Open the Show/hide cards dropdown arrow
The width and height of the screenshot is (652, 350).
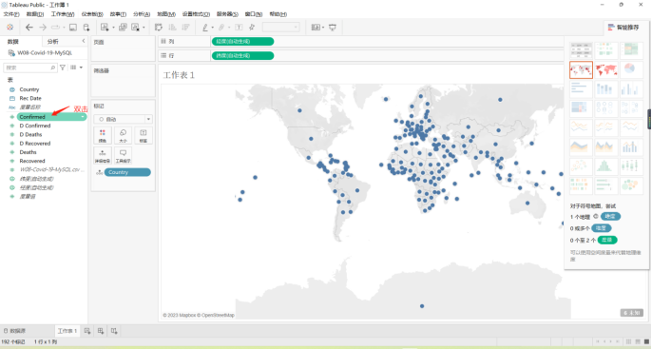click(323, 28)
